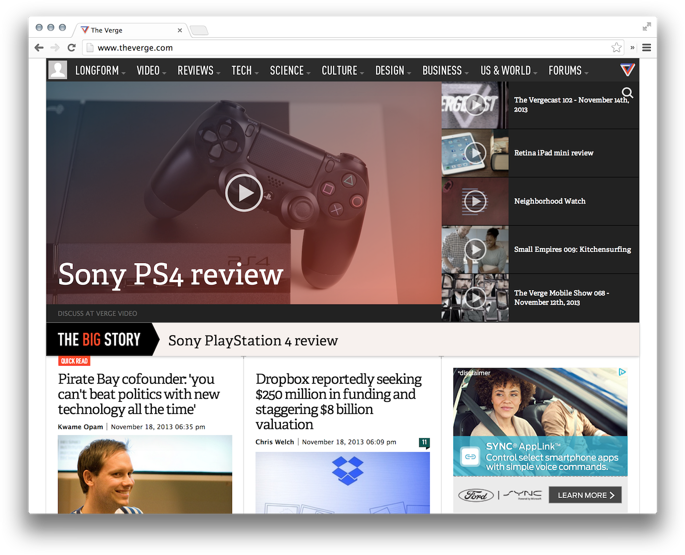
Task: Click the date November 18, 2013 06:35 pm
Action: click(158, 427)
